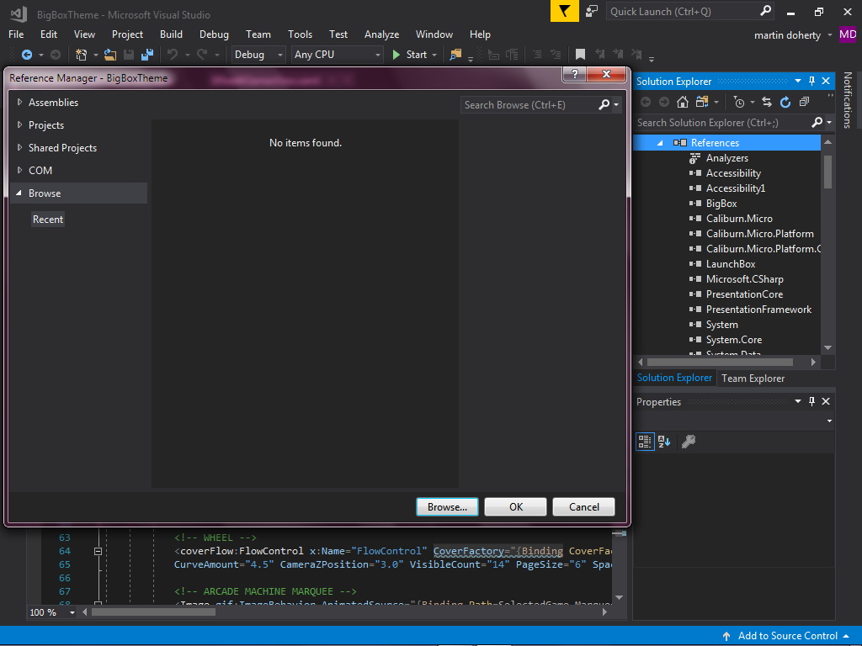Click the Toggle Bookmark toolbar icon
This screenshot has height=646, width=862.
[580, 55]
